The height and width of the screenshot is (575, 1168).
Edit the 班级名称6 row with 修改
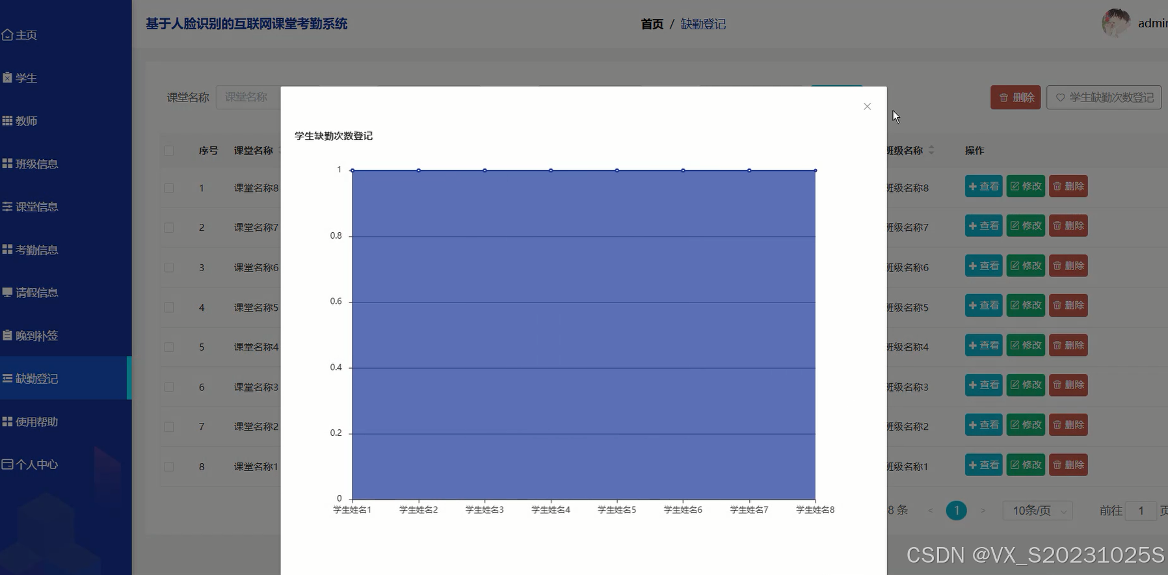(1026, 266)
